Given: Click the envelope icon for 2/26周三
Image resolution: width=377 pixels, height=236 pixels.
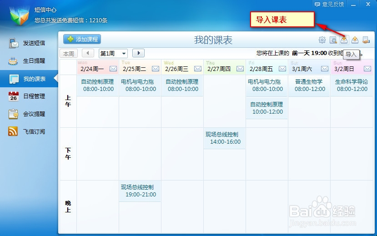Looking at the screenshot, I should (198, 69).
